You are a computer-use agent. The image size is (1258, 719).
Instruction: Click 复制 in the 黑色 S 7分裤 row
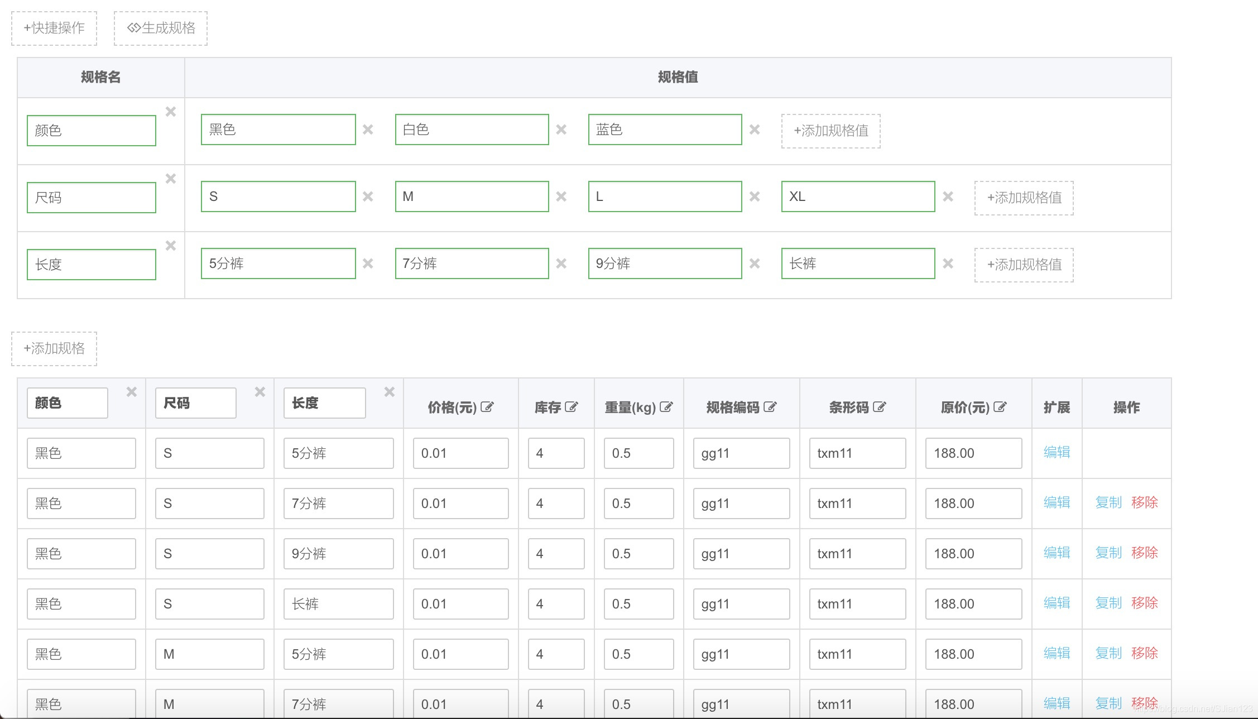(1108, 502)
